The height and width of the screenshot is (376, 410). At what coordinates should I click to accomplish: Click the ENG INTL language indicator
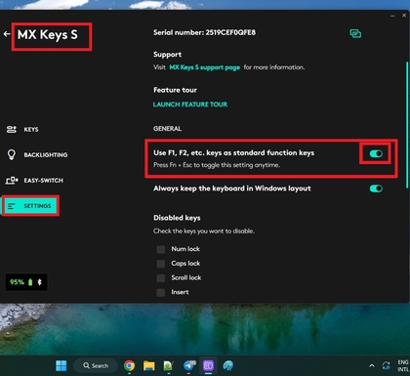(x=403, y=365)
